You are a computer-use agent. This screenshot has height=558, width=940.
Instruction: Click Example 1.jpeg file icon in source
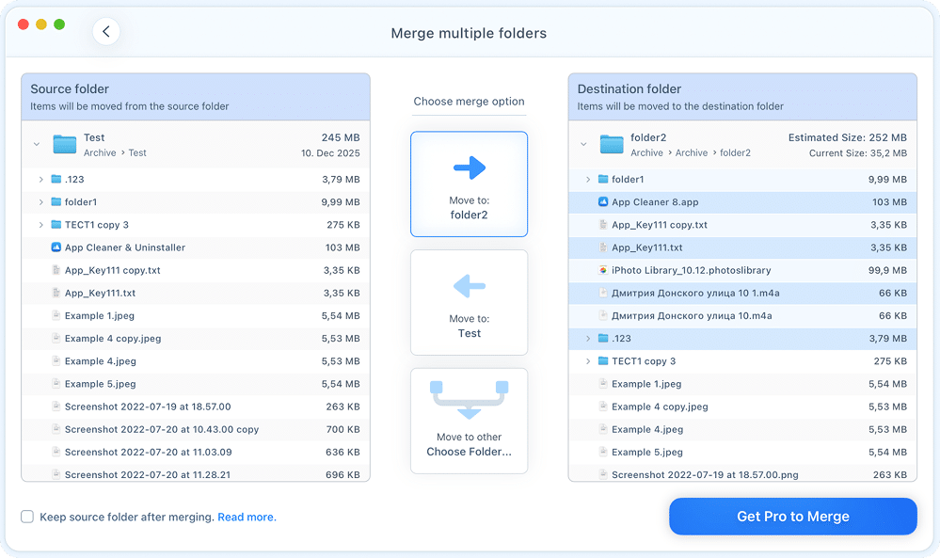[x=56, y=316]
